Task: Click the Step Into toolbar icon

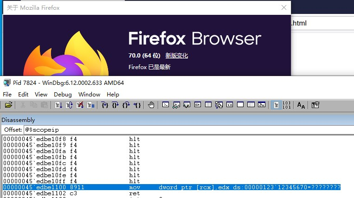Action: pyautogui.click(x=105, y=105)
